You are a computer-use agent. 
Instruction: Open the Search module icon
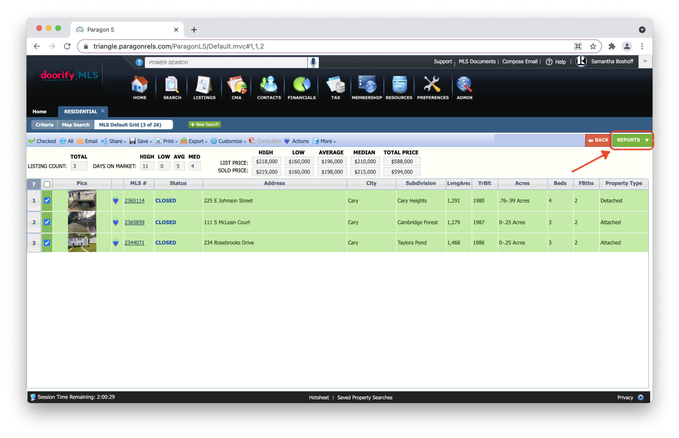pyautogui.click(x=172, y=88)
